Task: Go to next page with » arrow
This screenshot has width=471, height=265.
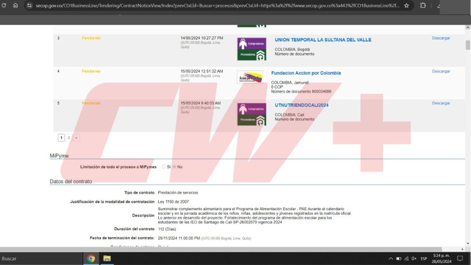Action: coord(76,138)
